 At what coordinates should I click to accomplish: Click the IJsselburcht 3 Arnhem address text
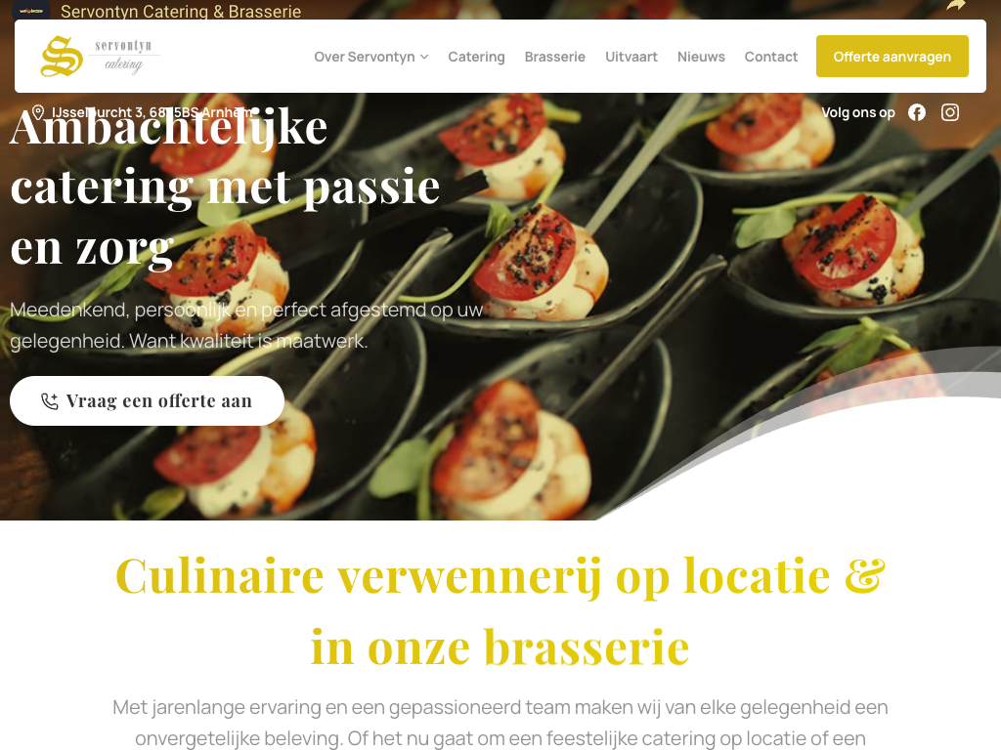coord(153,112)
